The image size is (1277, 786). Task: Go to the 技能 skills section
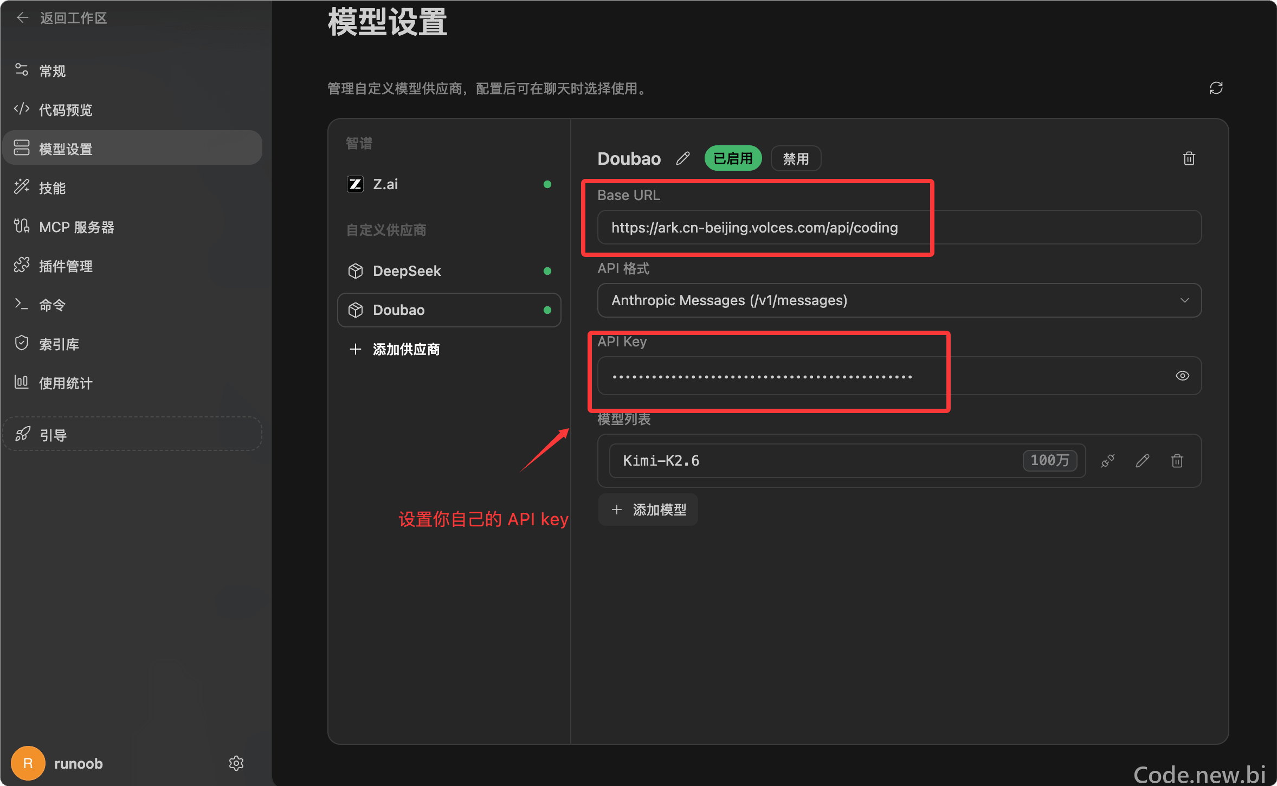[132, 188]
